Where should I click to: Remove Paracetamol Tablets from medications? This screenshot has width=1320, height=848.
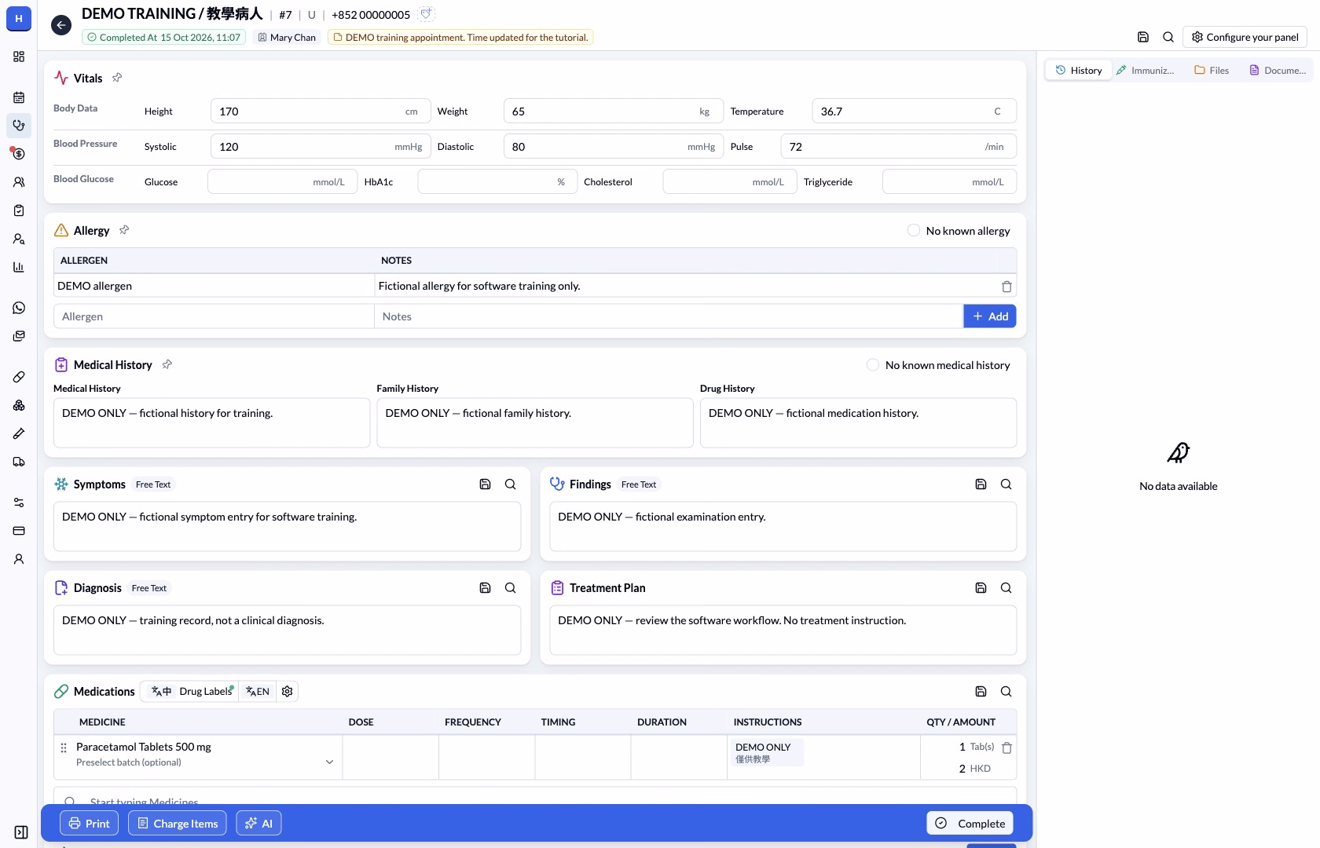(x=1006, y=747)
